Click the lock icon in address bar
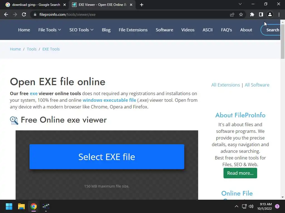The height and width of the screenshot is (213, 285). point(35,14)
